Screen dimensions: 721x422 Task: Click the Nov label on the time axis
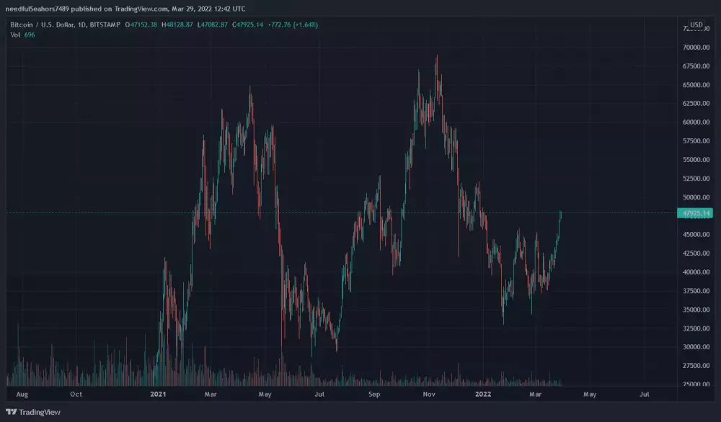tap(428, 395)
